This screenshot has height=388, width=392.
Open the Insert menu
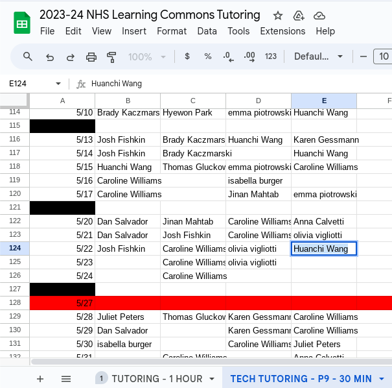tap(134, 31)
